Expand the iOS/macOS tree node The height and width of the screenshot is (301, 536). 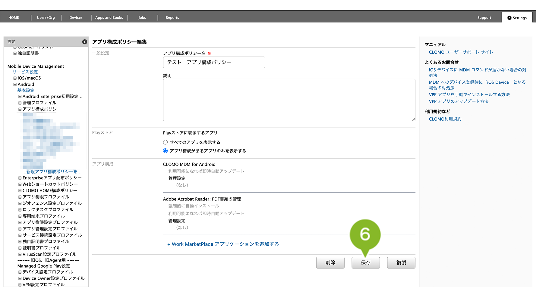point(15,78)
